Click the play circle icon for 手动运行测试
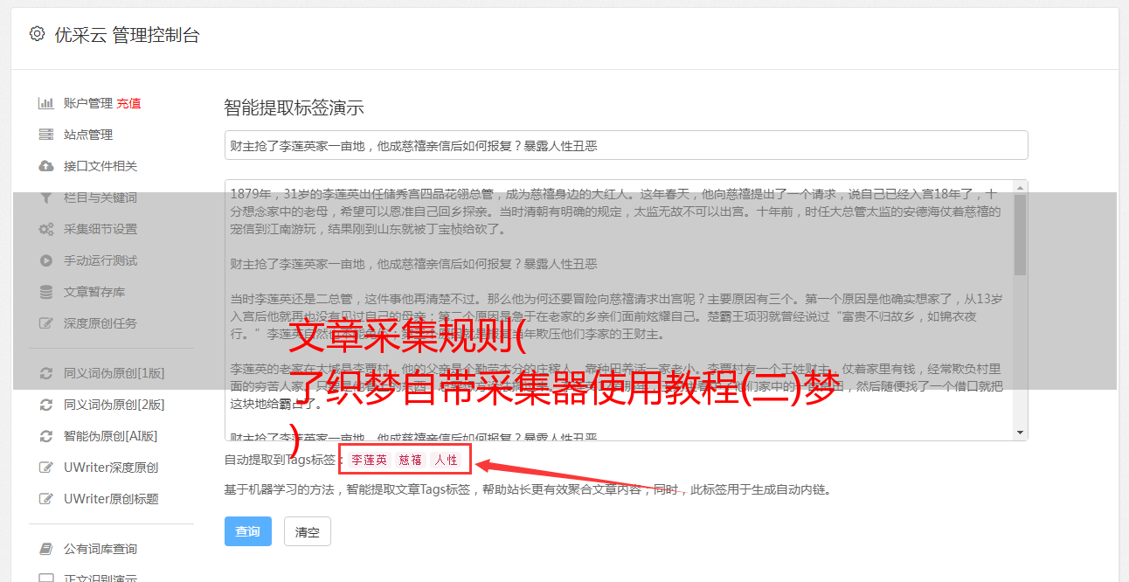The image size is (1129, 582). click(46, 260)
